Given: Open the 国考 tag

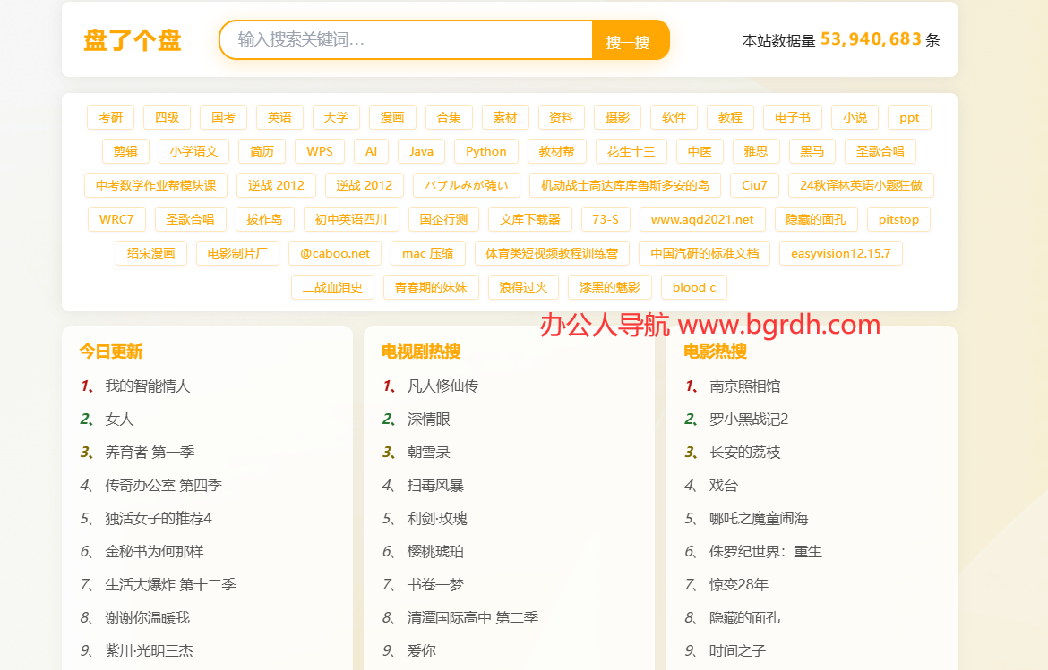Looking at the screenshot, I should point(223,117).
